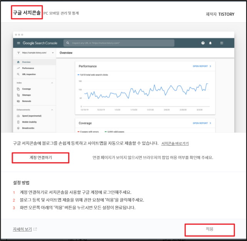247x241 pixels.
Task: Click the help question mark icon
Action: tap(203, 43)
